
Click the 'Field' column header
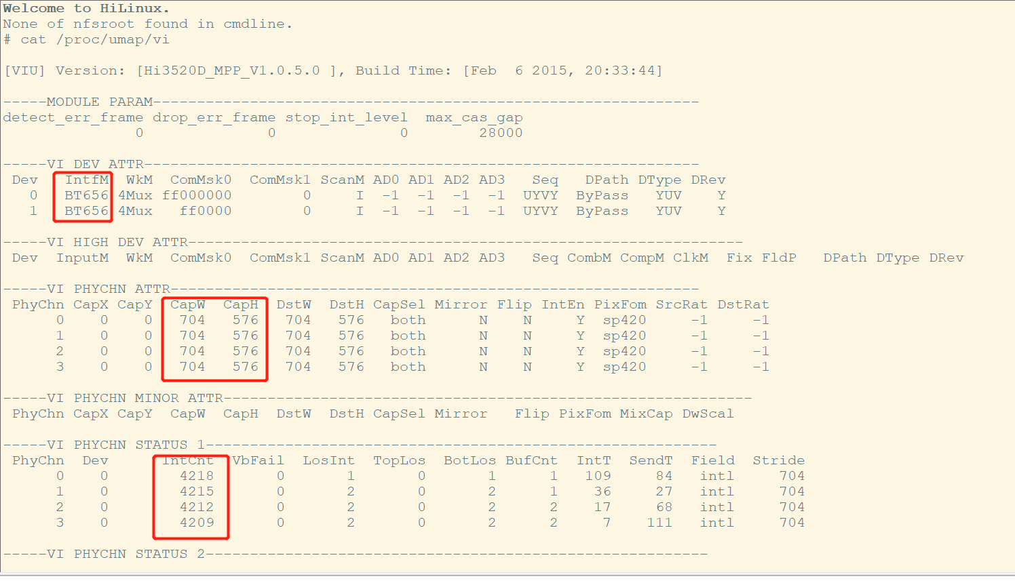(713, 460)
